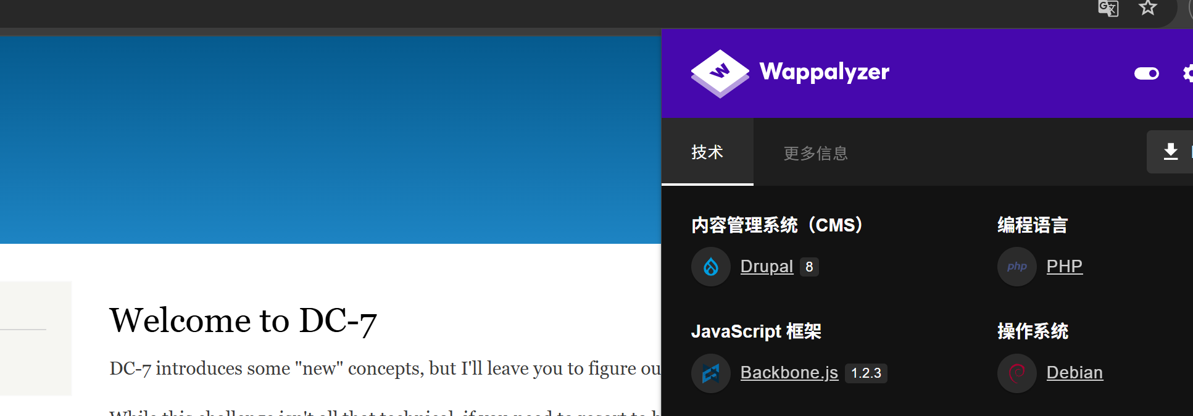This screenshot has width=1193, height=416.
Task: Click the Welcome to DC-7 page heading
Action: [243, 320]
